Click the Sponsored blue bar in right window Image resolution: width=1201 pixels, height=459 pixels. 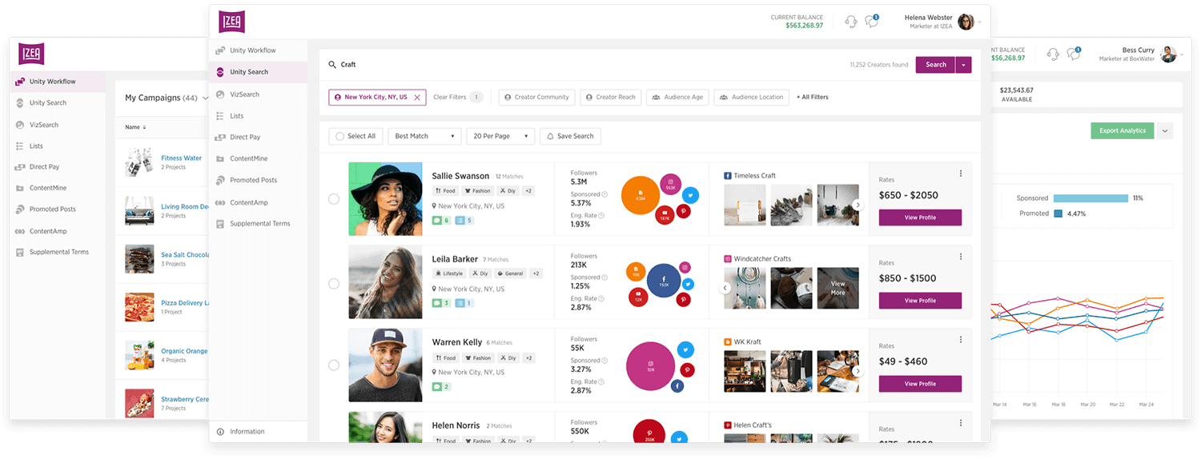[x=1091, y=198]
